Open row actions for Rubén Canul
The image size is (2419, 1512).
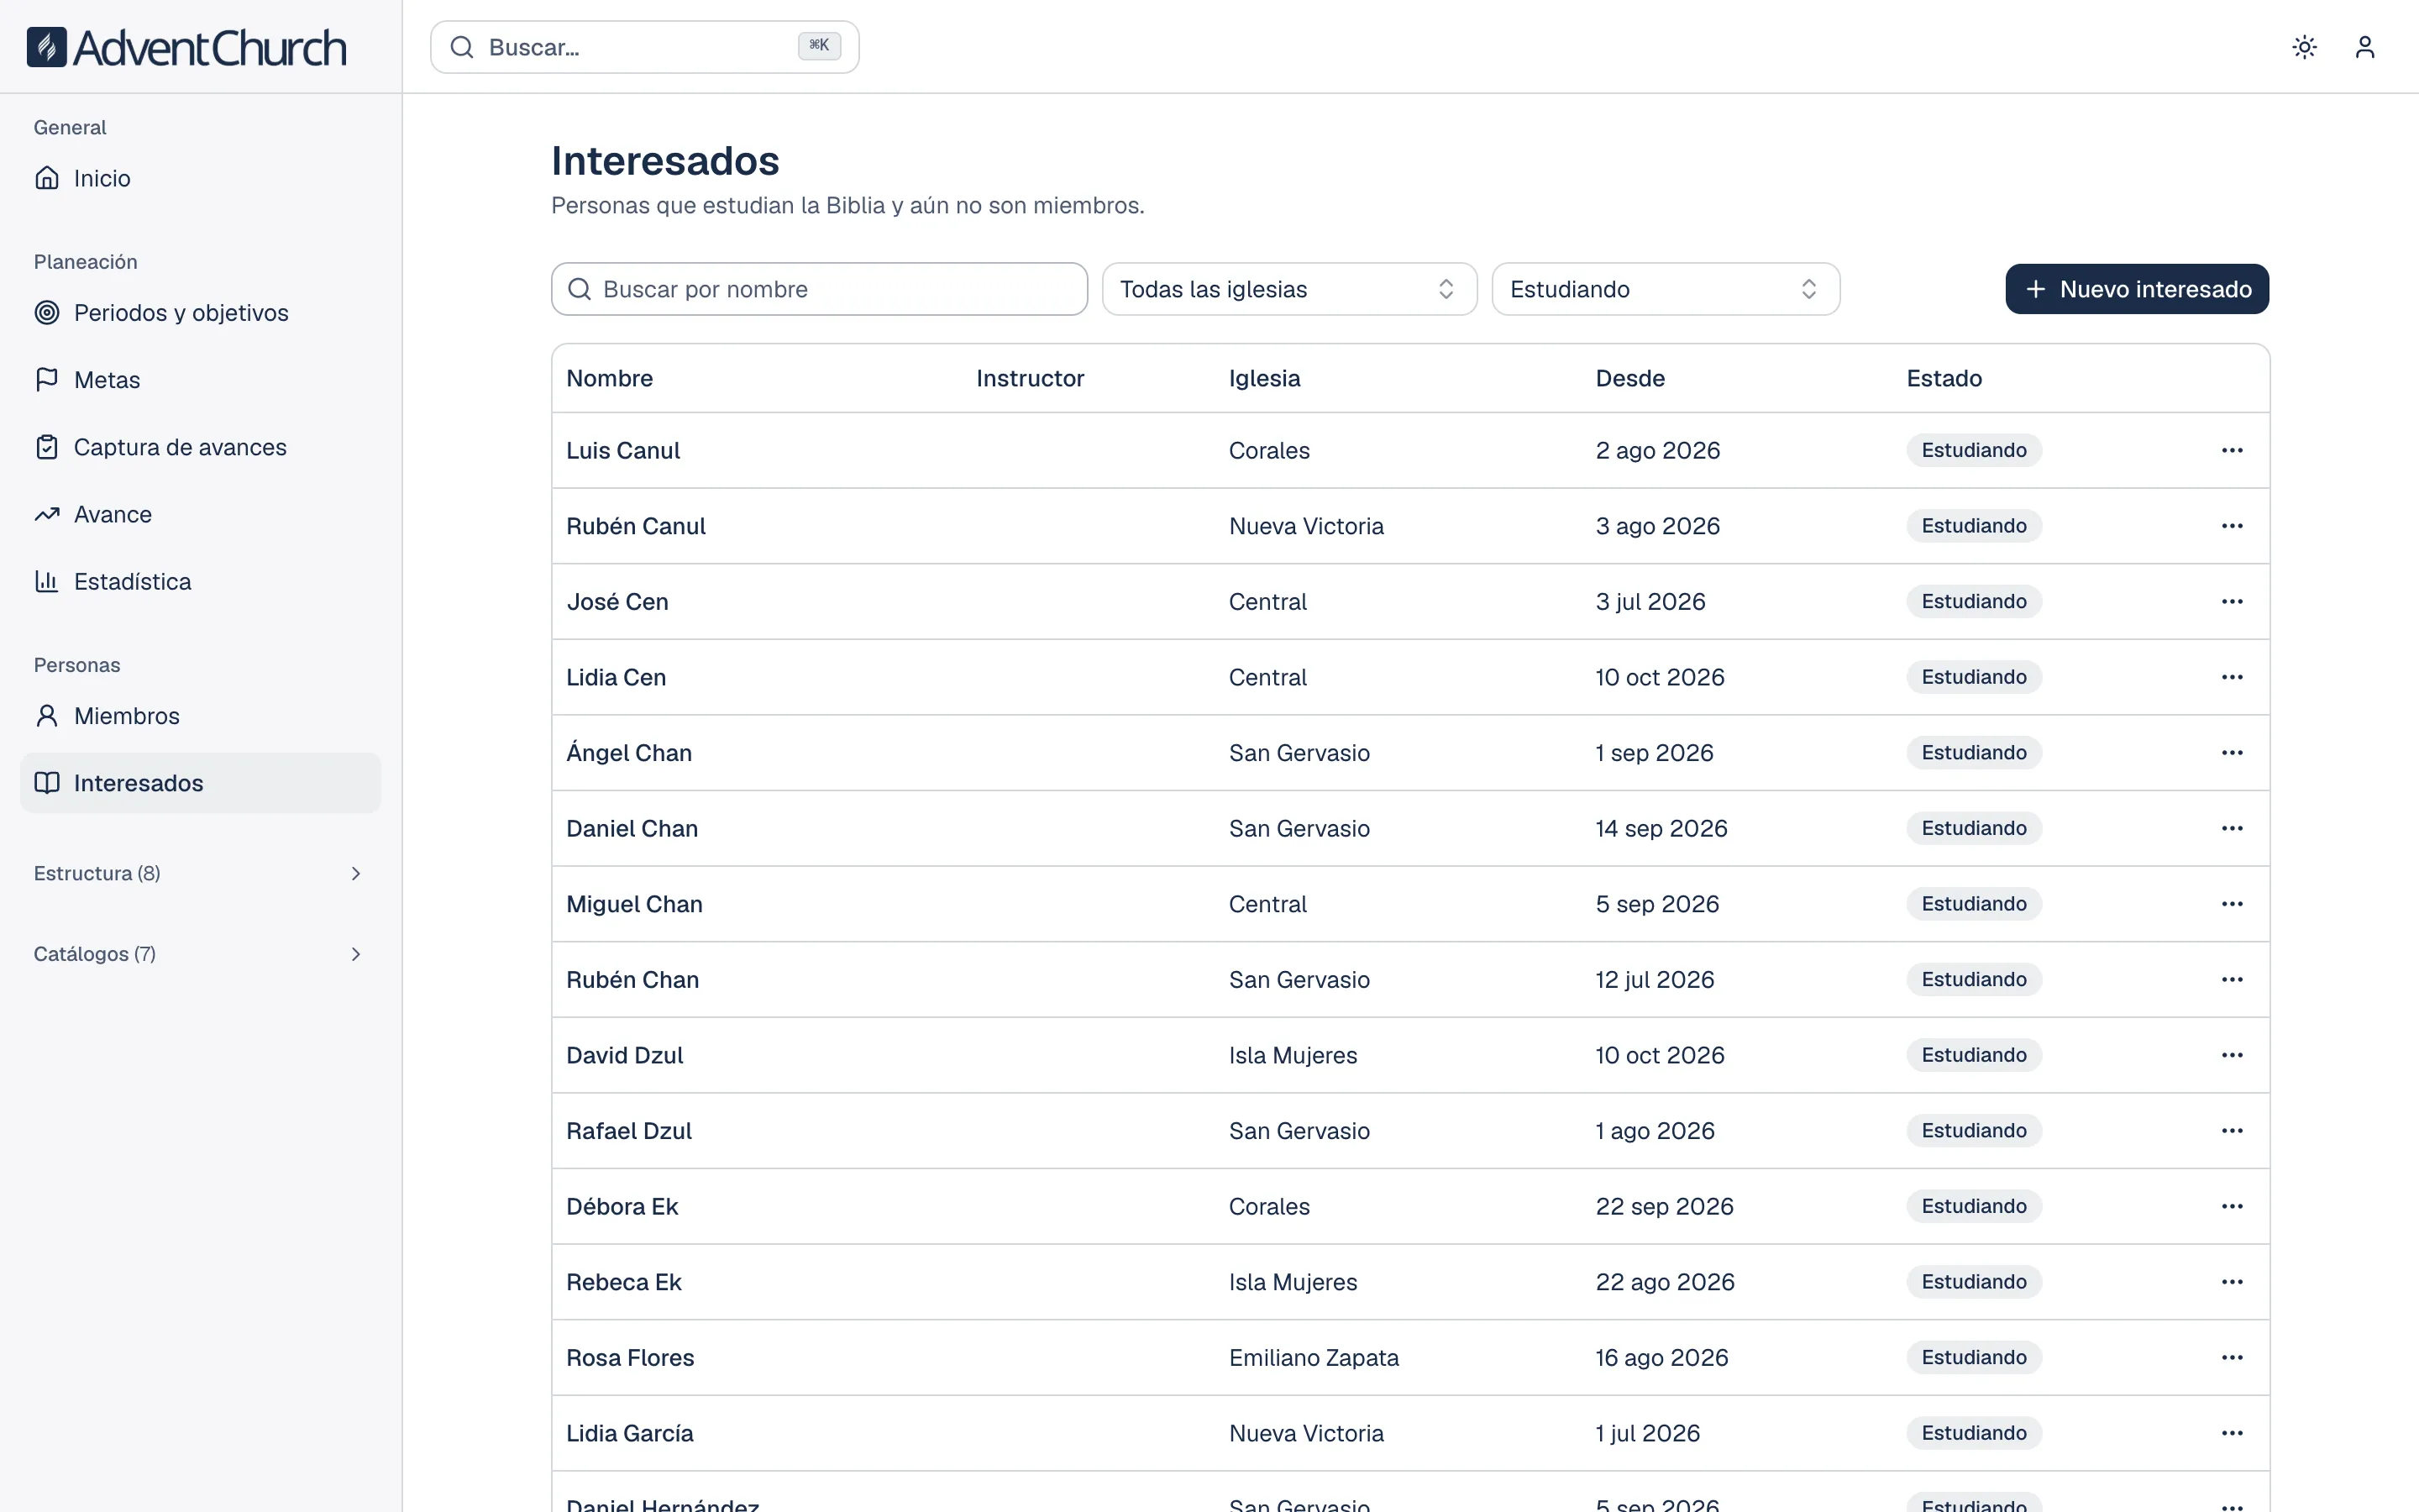2232,526
